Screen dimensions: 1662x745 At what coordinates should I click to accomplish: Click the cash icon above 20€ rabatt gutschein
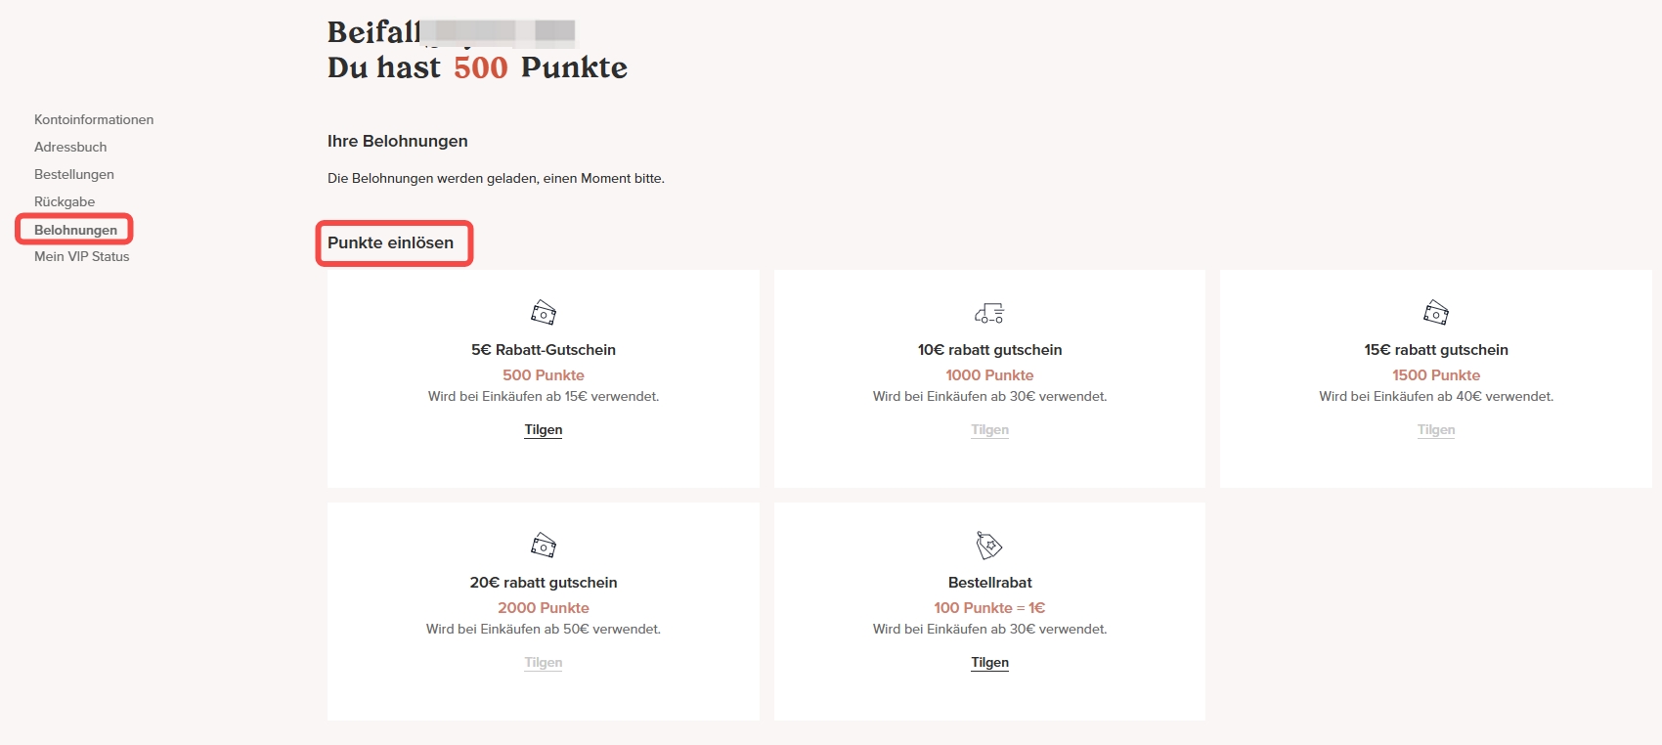(544, 545)
